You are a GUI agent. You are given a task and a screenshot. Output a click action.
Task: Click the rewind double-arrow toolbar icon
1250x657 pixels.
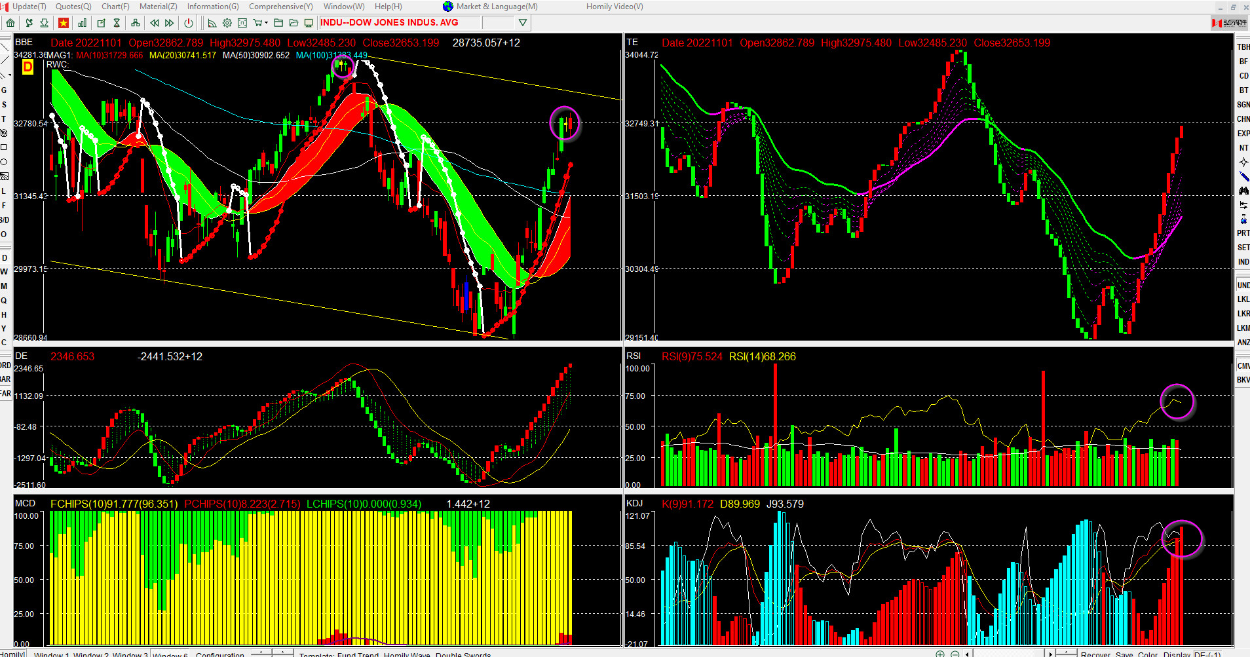(154, 23)
